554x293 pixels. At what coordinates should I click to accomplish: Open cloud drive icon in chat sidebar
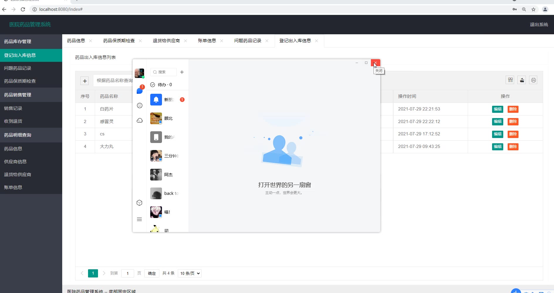point(140,120)
